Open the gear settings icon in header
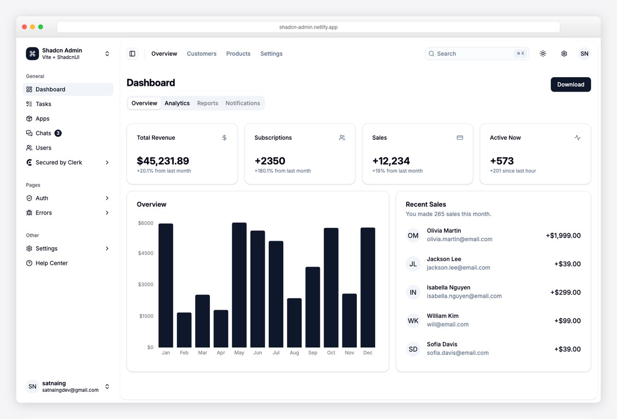The width and height of the screenshot is (617, 419). tap(564, 53)
